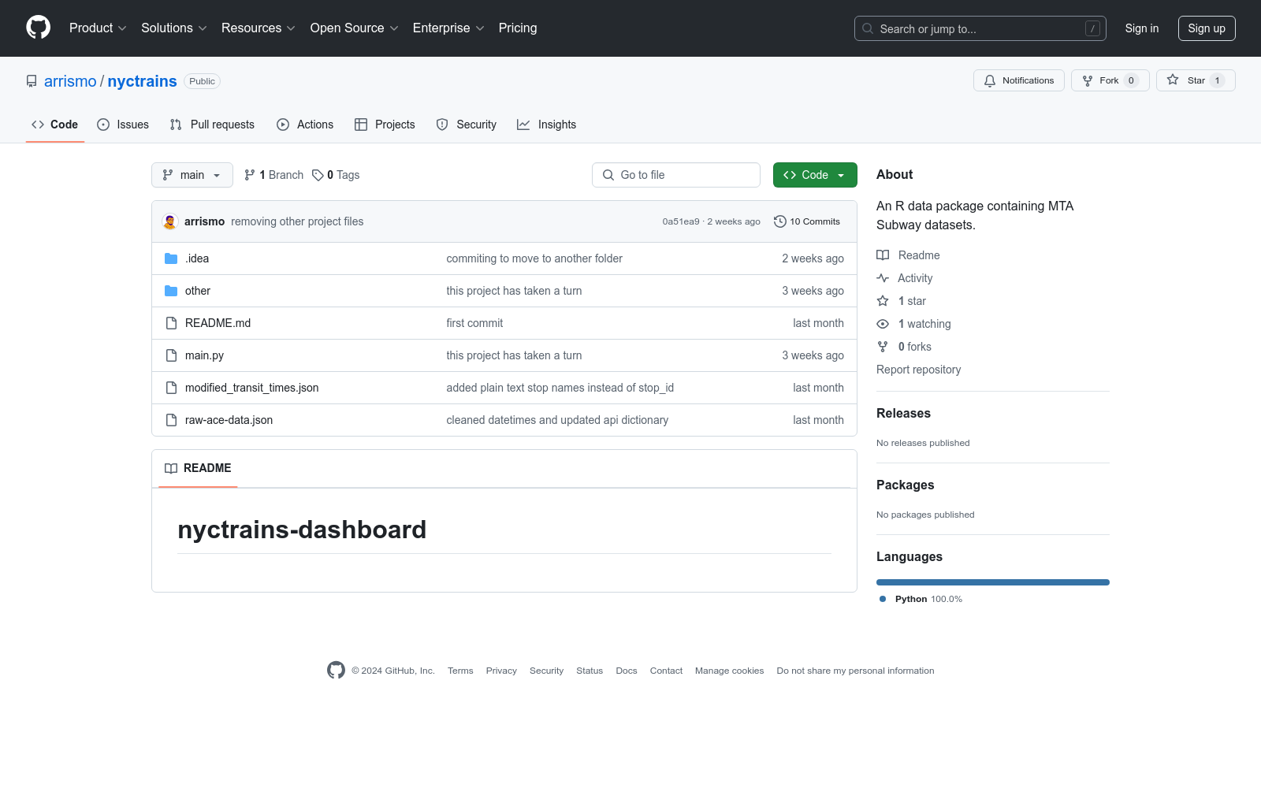Click the Python 100.0% language link
Image resolution: width=1261 pixels, height=788 pixels.
coord(921,599)
